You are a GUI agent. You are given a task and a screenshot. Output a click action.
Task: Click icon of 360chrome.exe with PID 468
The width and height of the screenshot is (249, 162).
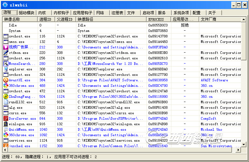[x=6, y=86]
